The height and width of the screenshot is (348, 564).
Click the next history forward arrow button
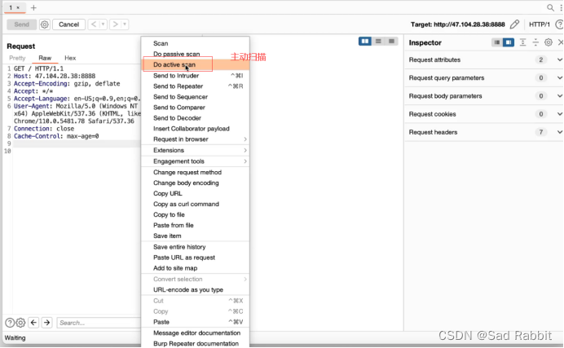point(116,24)
